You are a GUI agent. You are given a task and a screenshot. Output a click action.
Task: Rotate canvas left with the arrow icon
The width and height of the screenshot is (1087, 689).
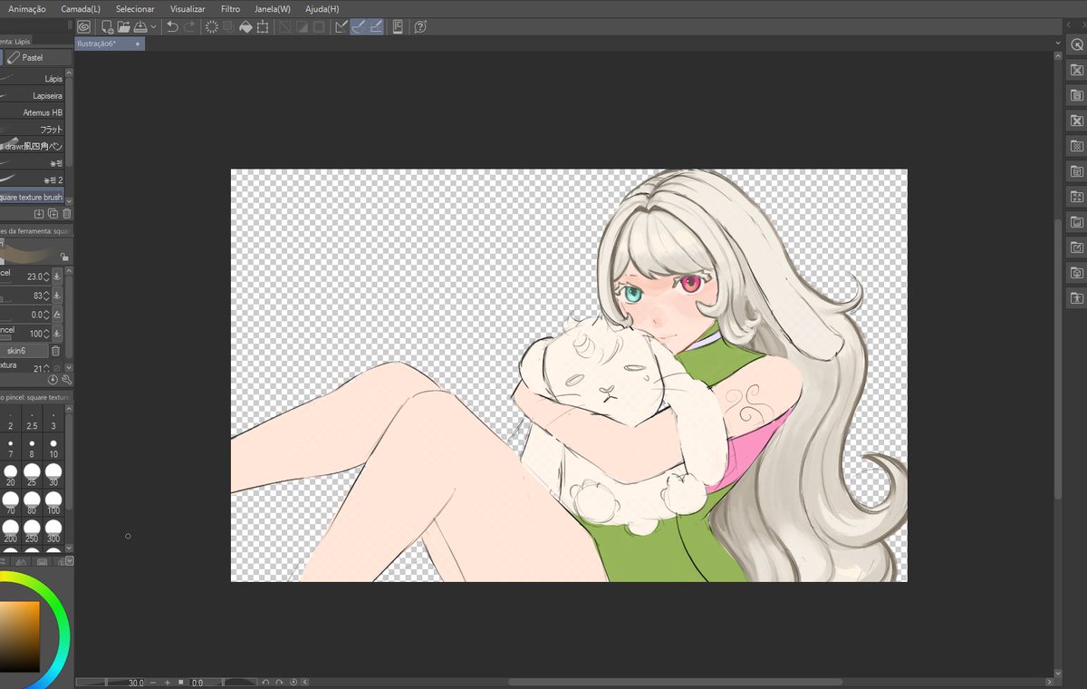click(265, 683)
